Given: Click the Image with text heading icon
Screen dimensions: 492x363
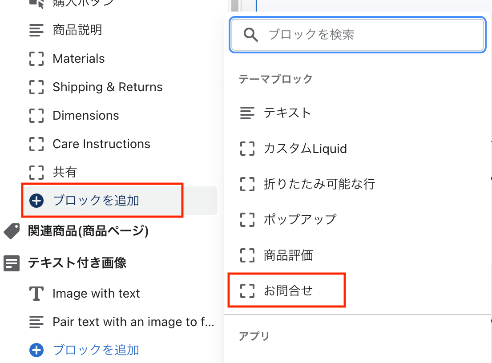Looking at the screenshot, I should [36, 294].
